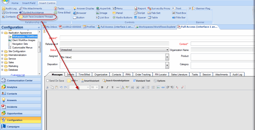Click into the Subject input field
Viewport: 255px width, 130px height.
(157, 38)
